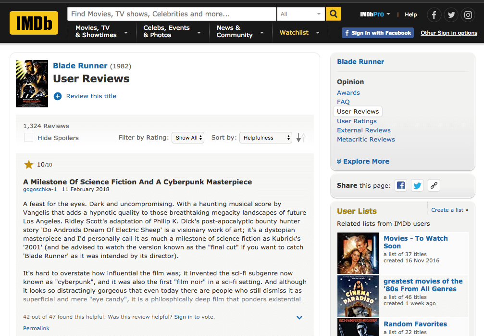Copy the page link icon
Screen dimensions: 484x336
(434, 185)
